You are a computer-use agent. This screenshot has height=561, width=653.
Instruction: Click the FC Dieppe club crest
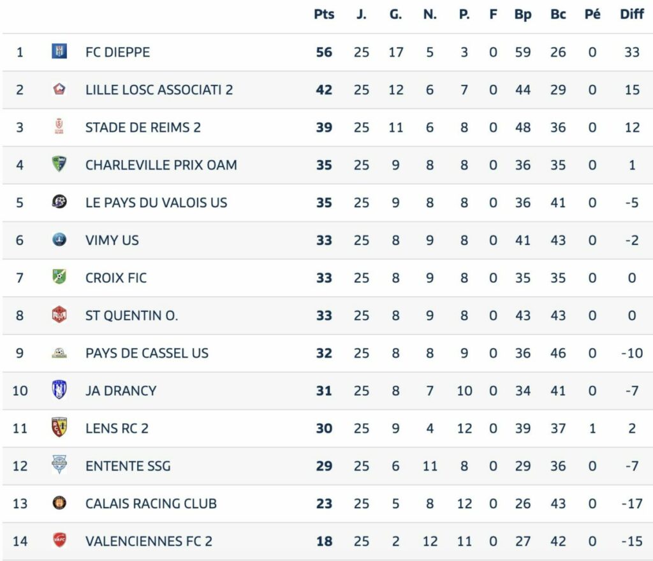pyautogui.click(x=59, y=52)
